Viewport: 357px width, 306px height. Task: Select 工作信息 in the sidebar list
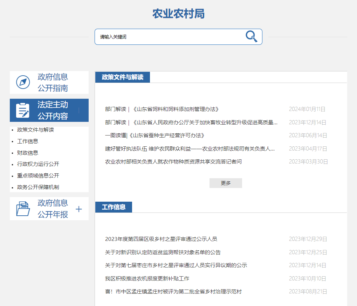click(x=28, y=141)
